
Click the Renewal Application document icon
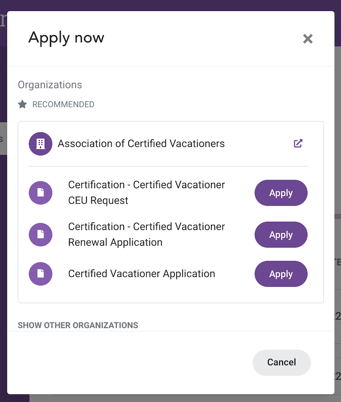coord(40,235)
